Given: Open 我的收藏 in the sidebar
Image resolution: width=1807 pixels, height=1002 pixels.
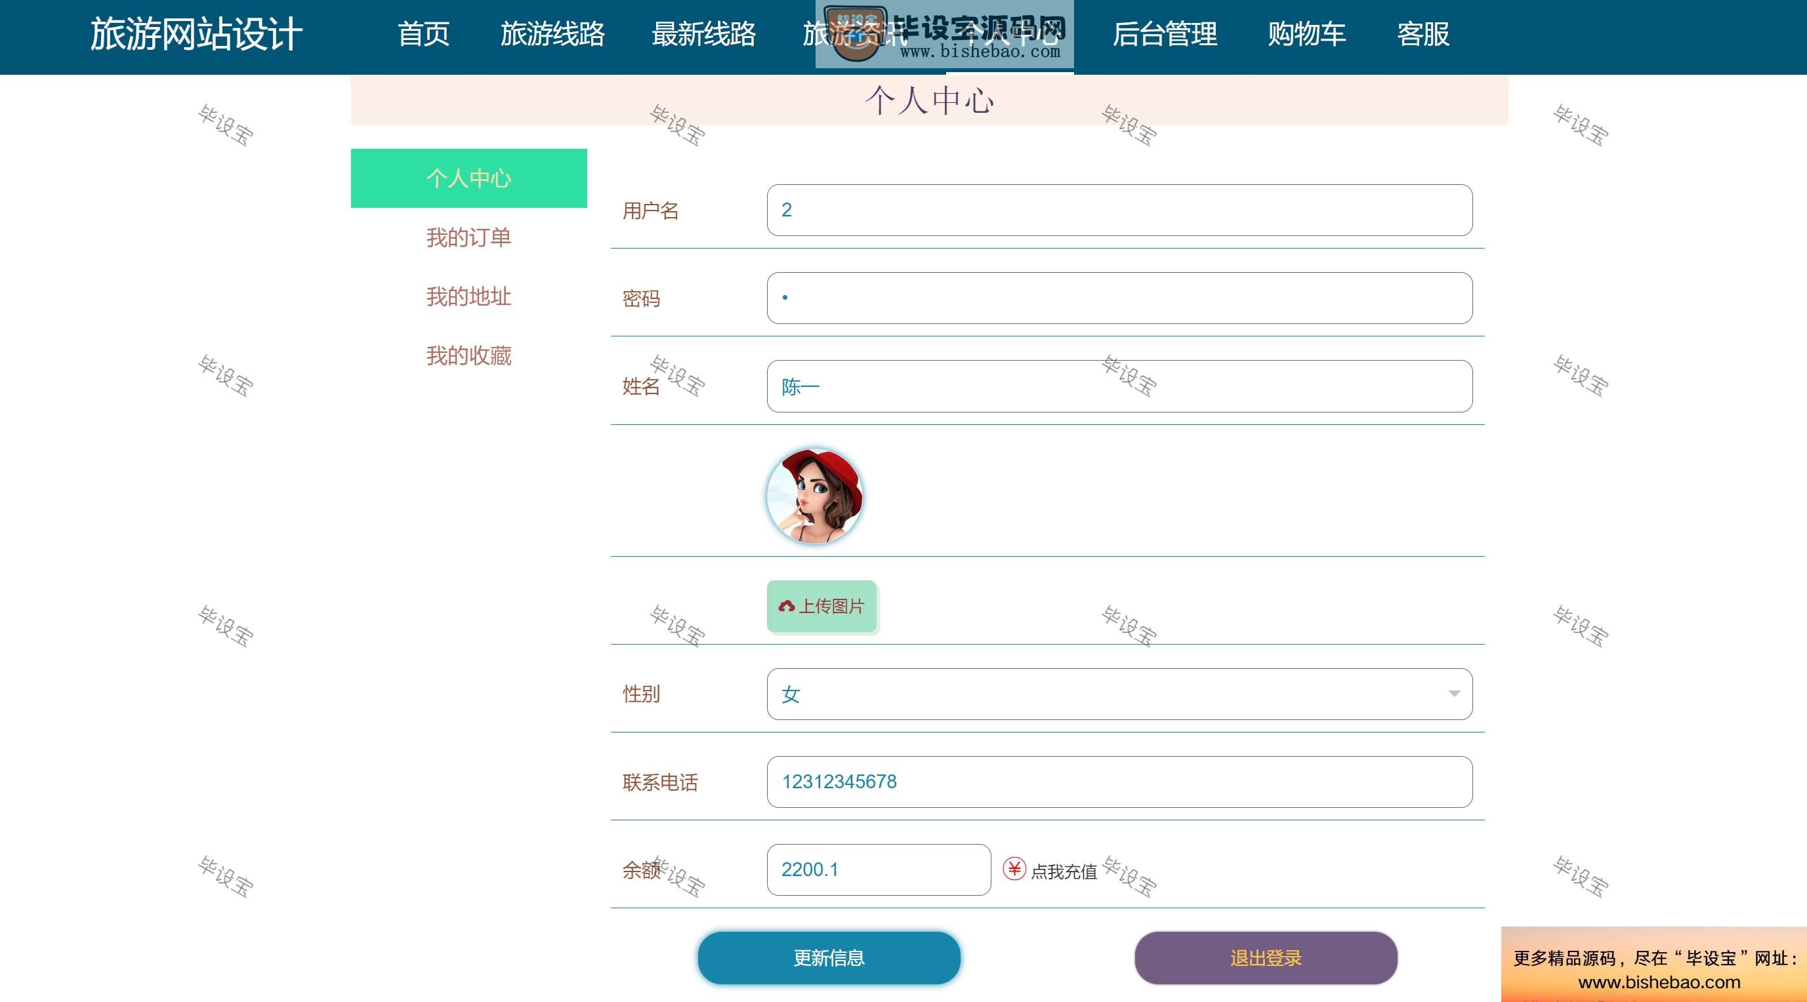Looking at the screenshot, I should coord(468,355).
